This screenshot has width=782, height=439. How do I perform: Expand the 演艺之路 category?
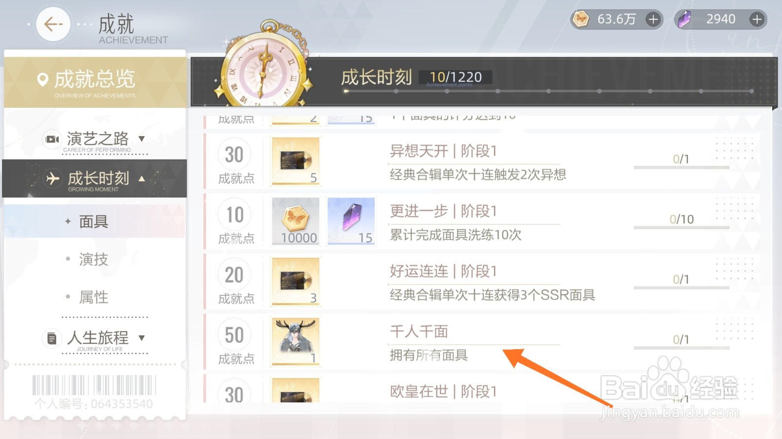(x=95, y=140)
